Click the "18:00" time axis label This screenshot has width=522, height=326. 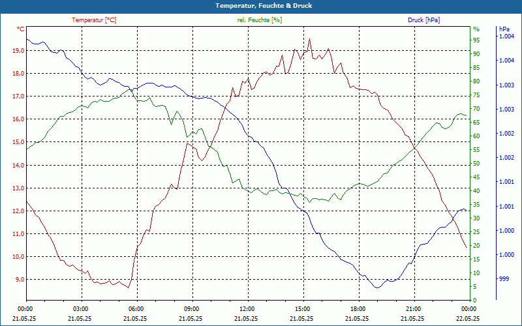pos(358,309)
